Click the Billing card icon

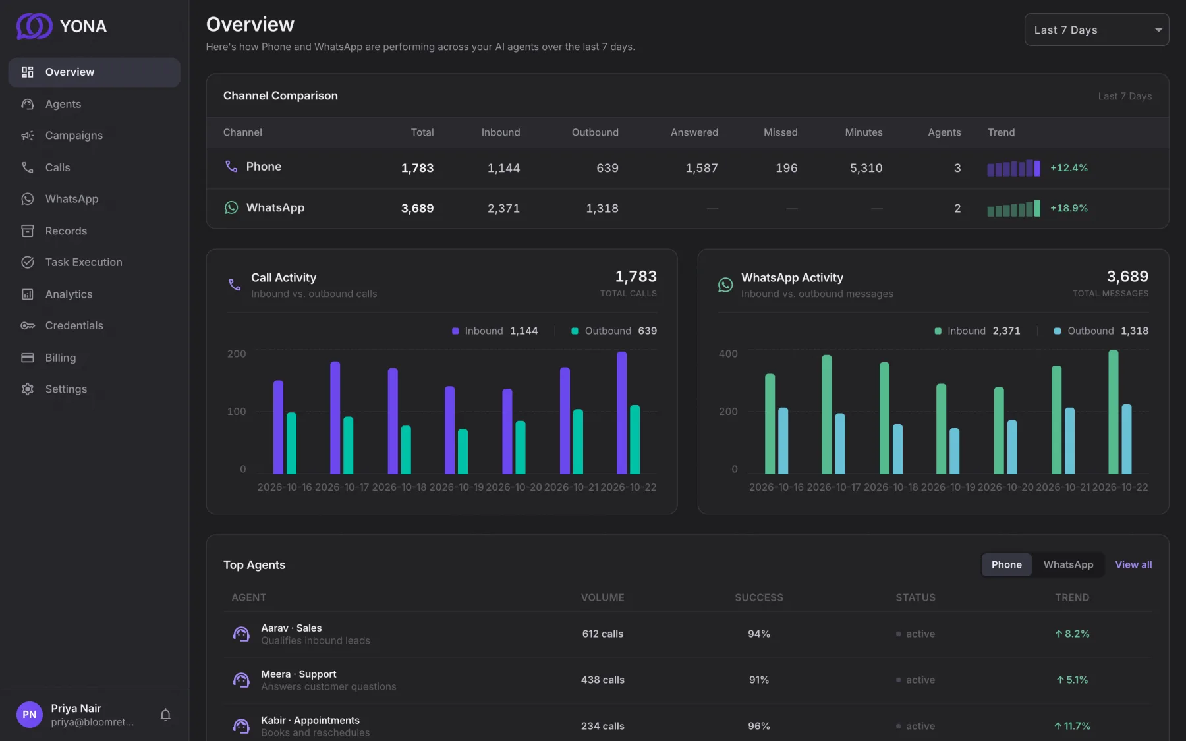coord(27,358)
